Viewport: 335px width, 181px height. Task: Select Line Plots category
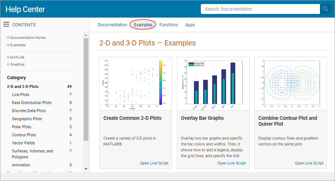coord(21,95)
